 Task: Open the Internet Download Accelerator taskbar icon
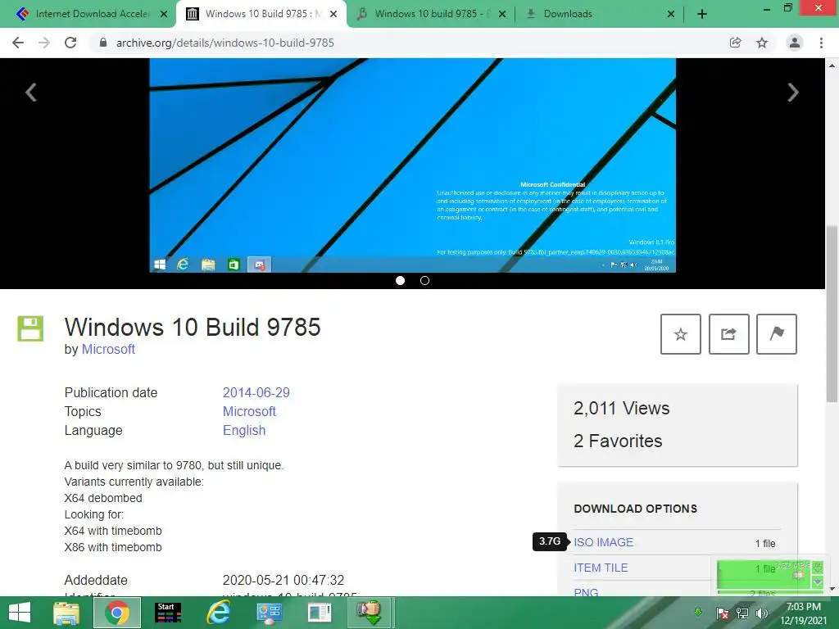370,613
